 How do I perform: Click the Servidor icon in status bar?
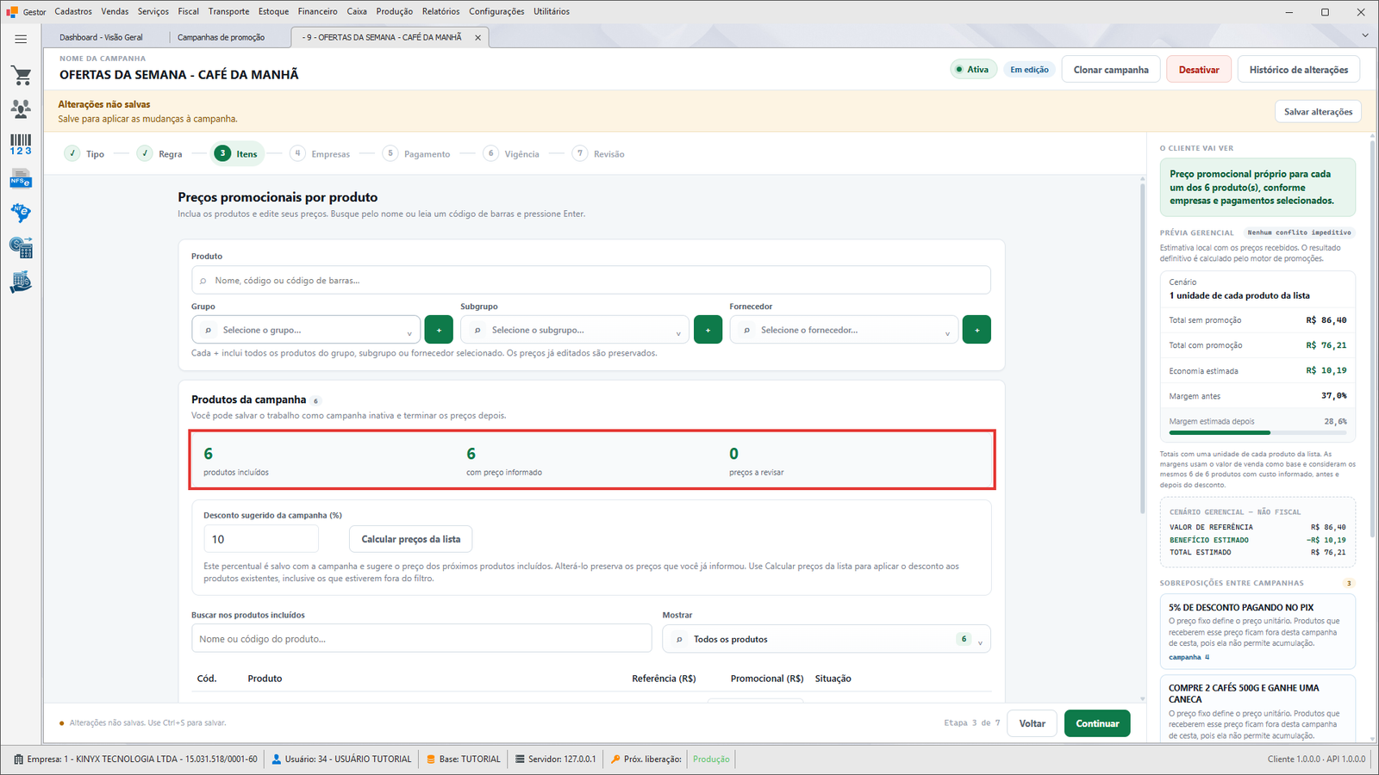pos(520,759)
